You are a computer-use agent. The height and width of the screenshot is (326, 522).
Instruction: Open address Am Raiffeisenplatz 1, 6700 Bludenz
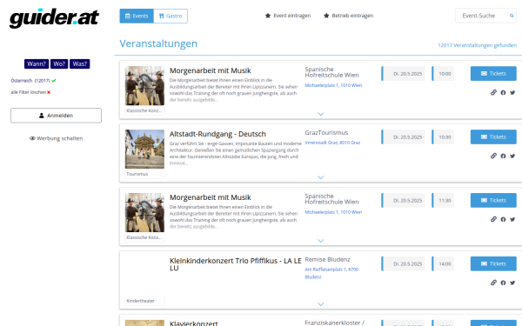pos(331,273)
